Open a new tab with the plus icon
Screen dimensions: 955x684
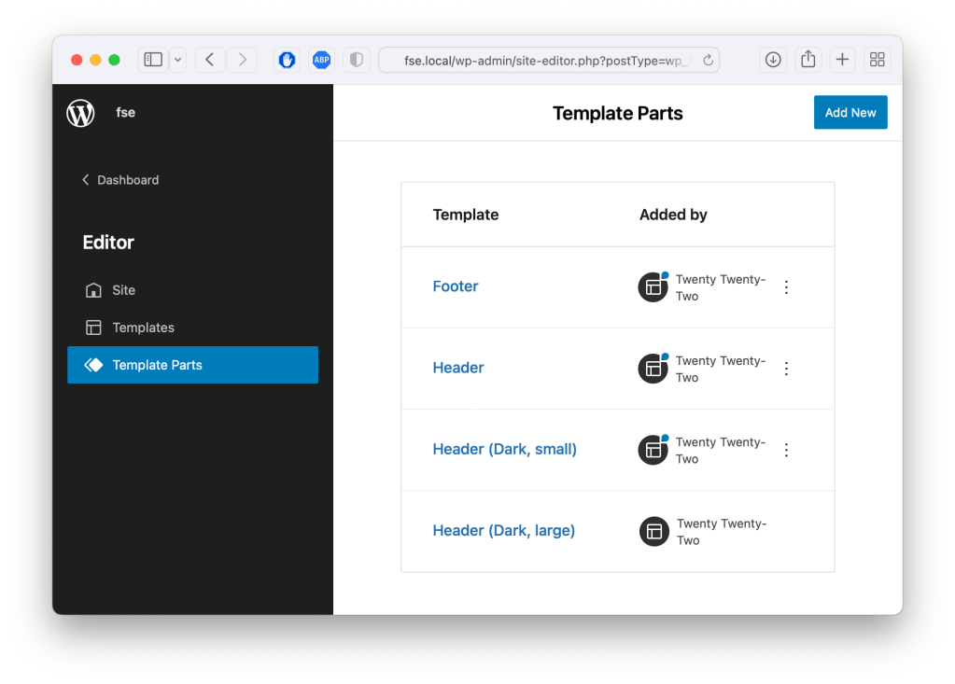pos(842,60)
